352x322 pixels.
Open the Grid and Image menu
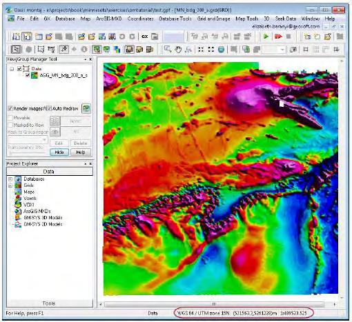click(213, 19)
